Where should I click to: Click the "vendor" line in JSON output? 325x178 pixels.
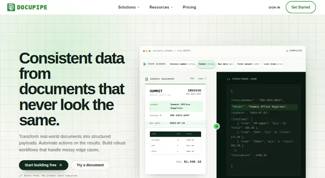pyautogui.click(x=264, y=107)
